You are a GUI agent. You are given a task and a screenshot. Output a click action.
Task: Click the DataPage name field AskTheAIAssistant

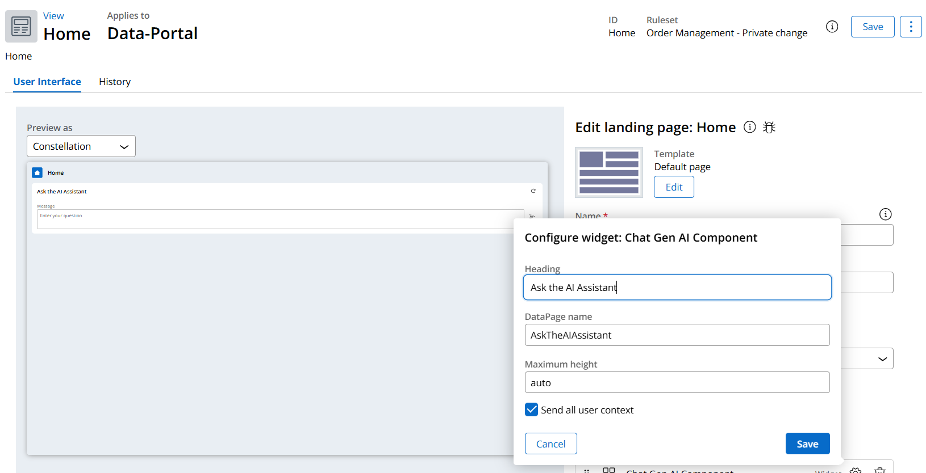pos(677,335)
